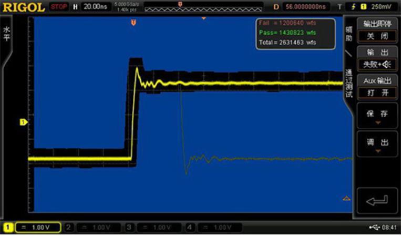Toggle the 输出 fail-plus-beep output option

click(377, 59)
